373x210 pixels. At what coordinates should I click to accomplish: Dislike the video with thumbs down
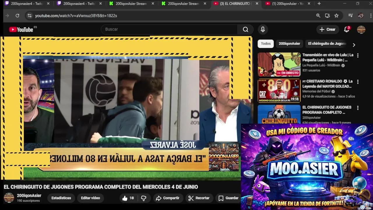144,198
